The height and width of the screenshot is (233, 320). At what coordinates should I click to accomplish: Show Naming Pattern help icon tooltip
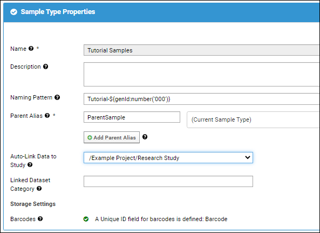(57, 97)
